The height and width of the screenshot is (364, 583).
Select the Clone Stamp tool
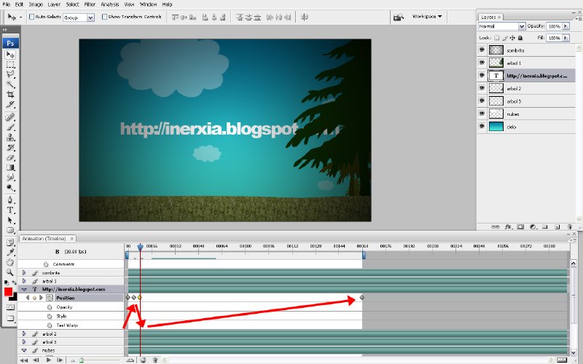(10, 138)
